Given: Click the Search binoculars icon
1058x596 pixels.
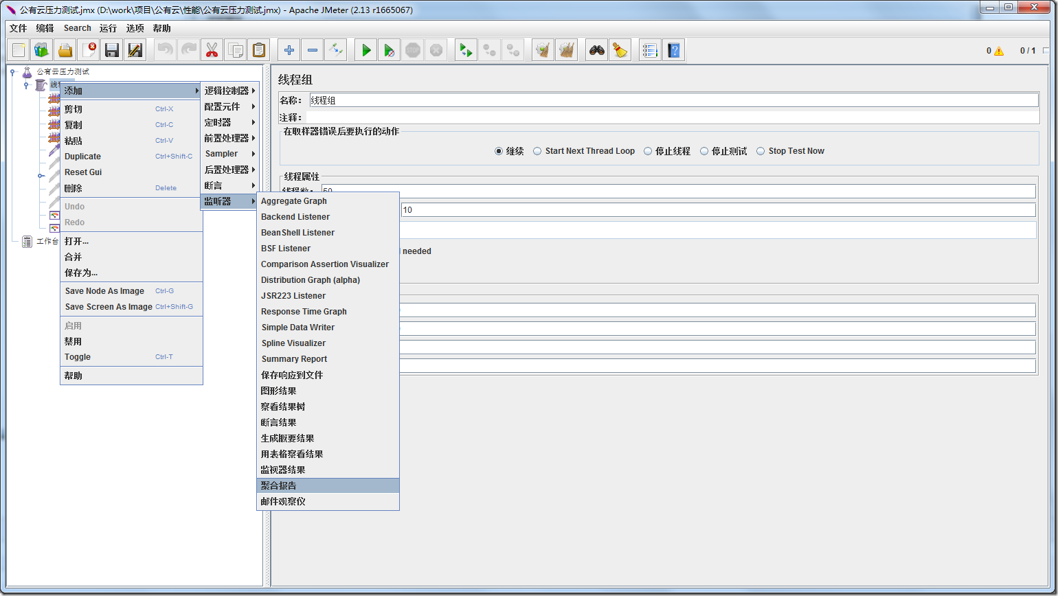Looking at the screenshot, I should point(597,50).
